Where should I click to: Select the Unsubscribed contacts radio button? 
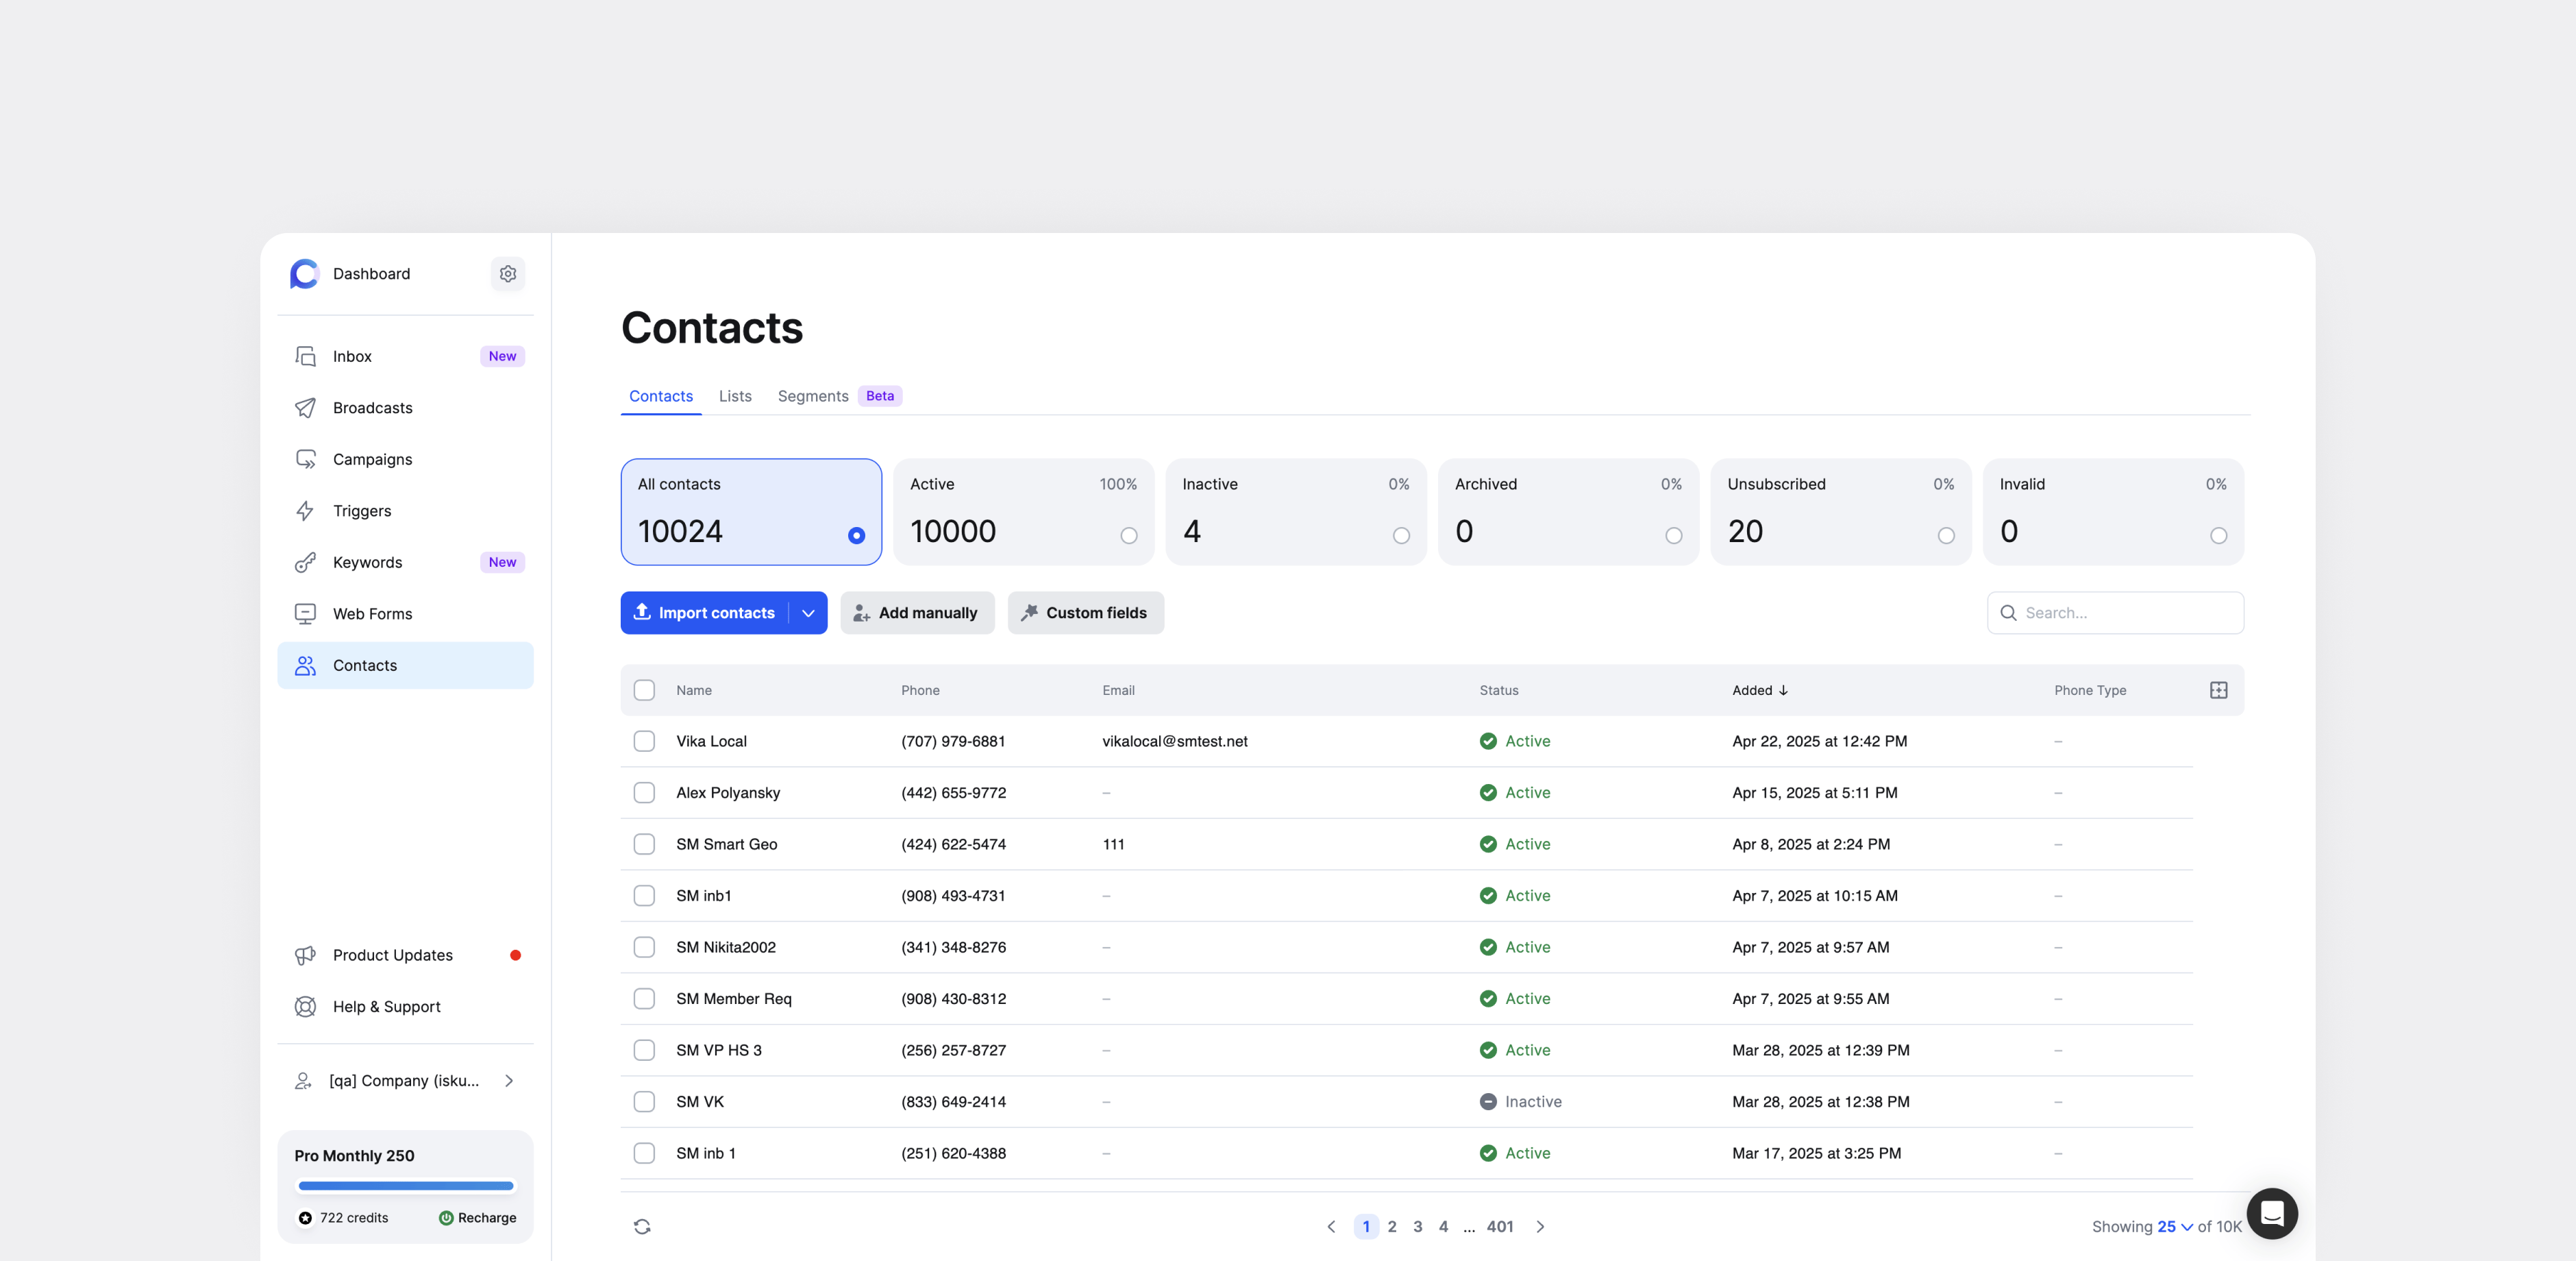tap(1946, 536)
